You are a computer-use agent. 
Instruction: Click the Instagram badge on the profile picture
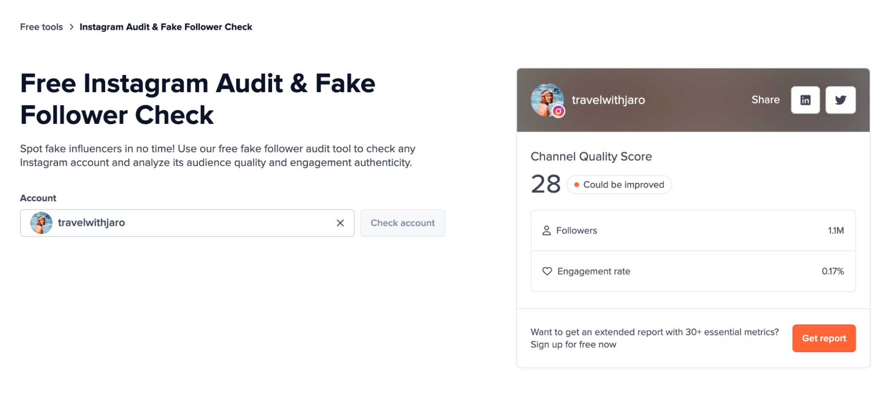coord(558,111)
